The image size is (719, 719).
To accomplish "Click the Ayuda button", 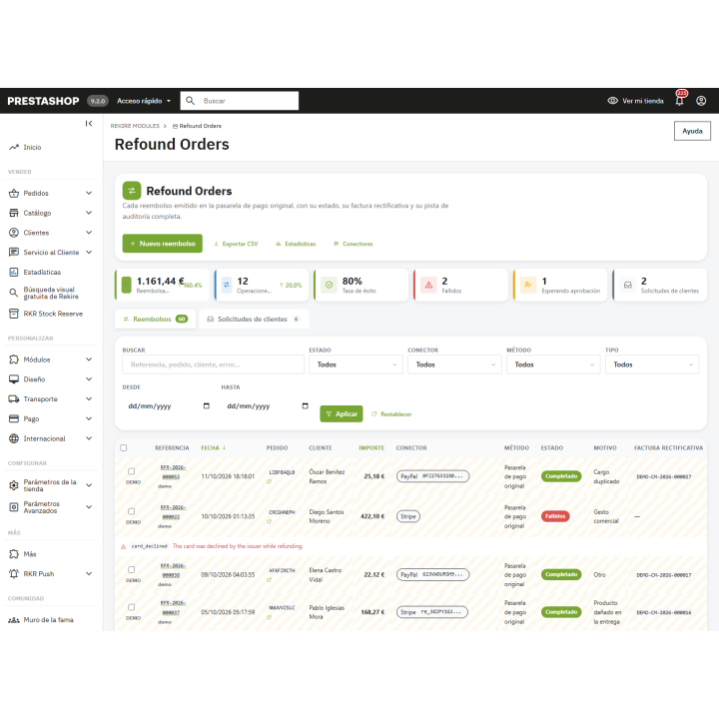I will [x=692, y=131].
